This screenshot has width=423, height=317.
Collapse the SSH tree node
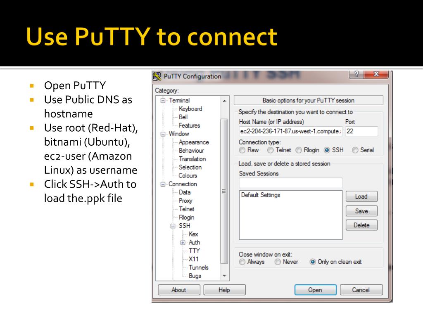tap(173, 226)
